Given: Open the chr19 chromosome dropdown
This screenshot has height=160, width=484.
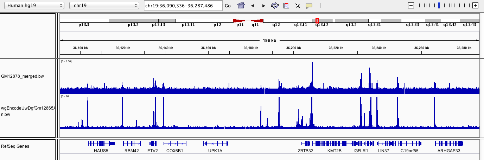Looking at the screenshot, I should point(104,6).
